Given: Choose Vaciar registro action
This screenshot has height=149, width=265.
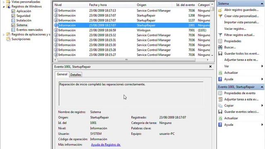Looking at the screenshot, I should click(235, 29).
